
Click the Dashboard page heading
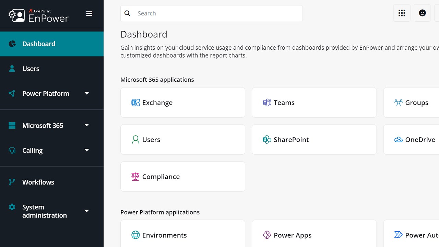click(x=144, y=34)
